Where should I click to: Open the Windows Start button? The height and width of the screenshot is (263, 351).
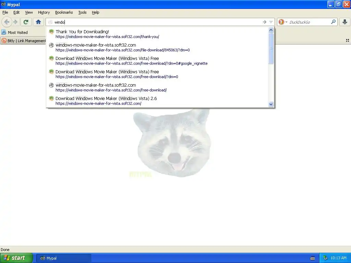[x=16, y=258]
